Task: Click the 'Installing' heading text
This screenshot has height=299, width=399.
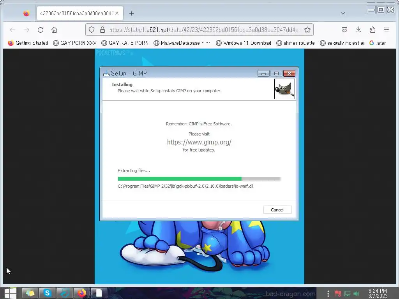Action: coord(122,84)
